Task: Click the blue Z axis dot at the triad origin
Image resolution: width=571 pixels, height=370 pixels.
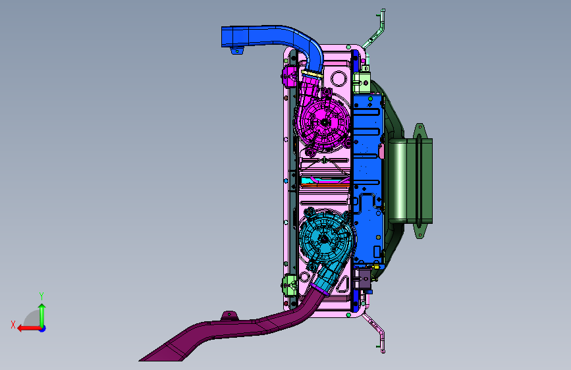Action: pos(43,329)
